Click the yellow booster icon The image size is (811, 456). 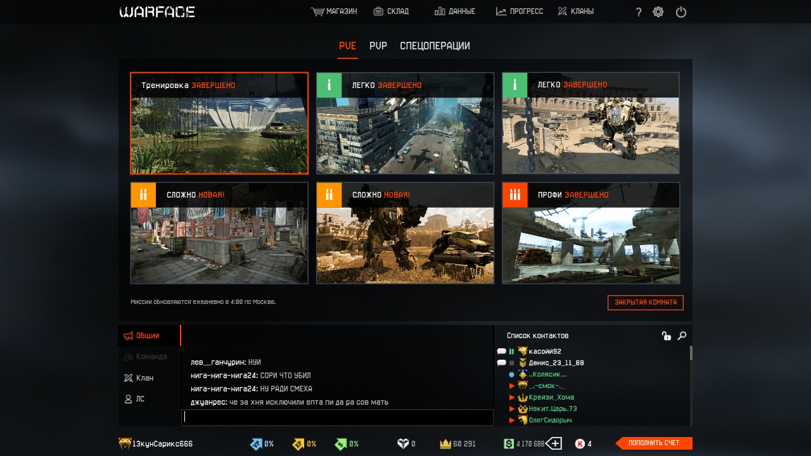point(298,444)
